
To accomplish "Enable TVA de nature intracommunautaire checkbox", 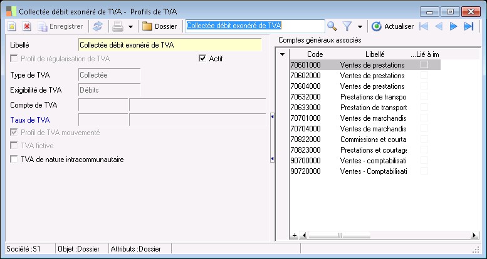I will pos(14,160).
